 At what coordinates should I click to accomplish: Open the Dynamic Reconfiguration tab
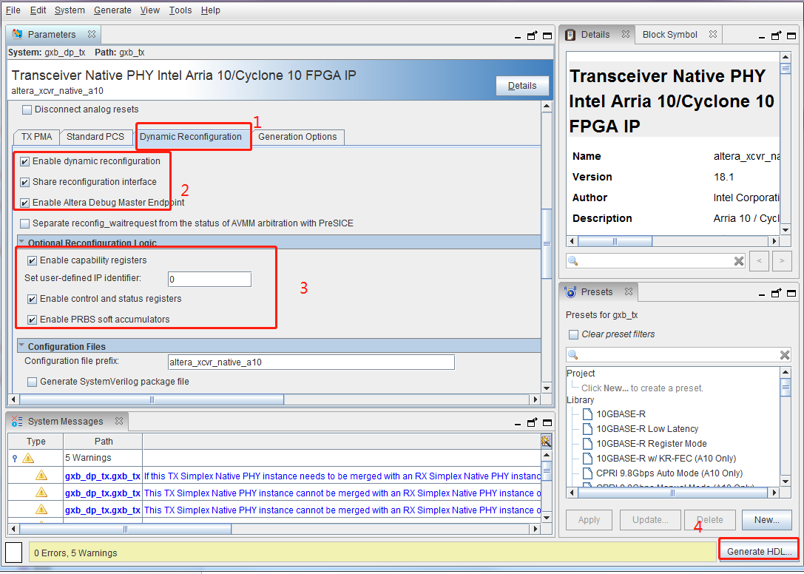pos(191,137)
